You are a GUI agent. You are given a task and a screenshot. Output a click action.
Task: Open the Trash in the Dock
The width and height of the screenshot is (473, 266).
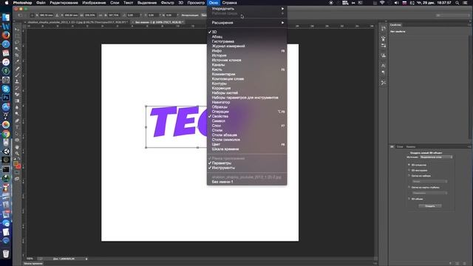(6, 253)
